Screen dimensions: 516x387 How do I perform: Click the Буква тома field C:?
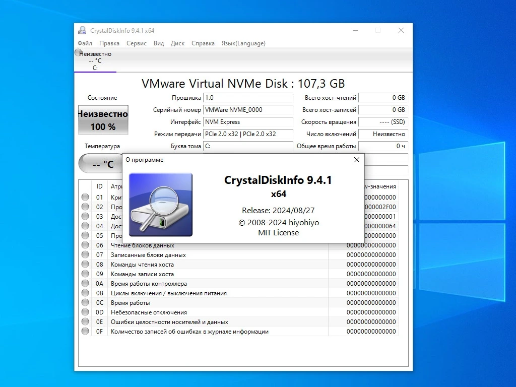248,146
